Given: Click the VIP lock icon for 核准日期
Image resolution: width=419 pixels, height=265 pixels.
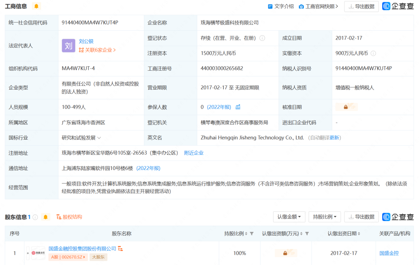Looking at the screenshot, I should tap(346, 107).
